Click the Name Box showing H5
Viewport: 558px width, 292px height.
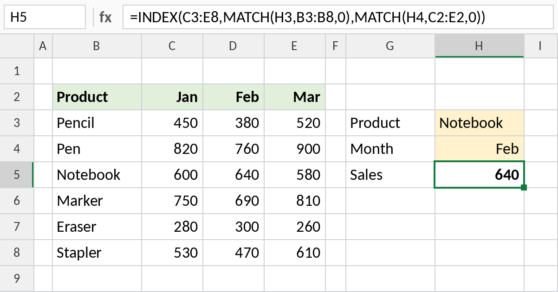[x=45, y=17]
